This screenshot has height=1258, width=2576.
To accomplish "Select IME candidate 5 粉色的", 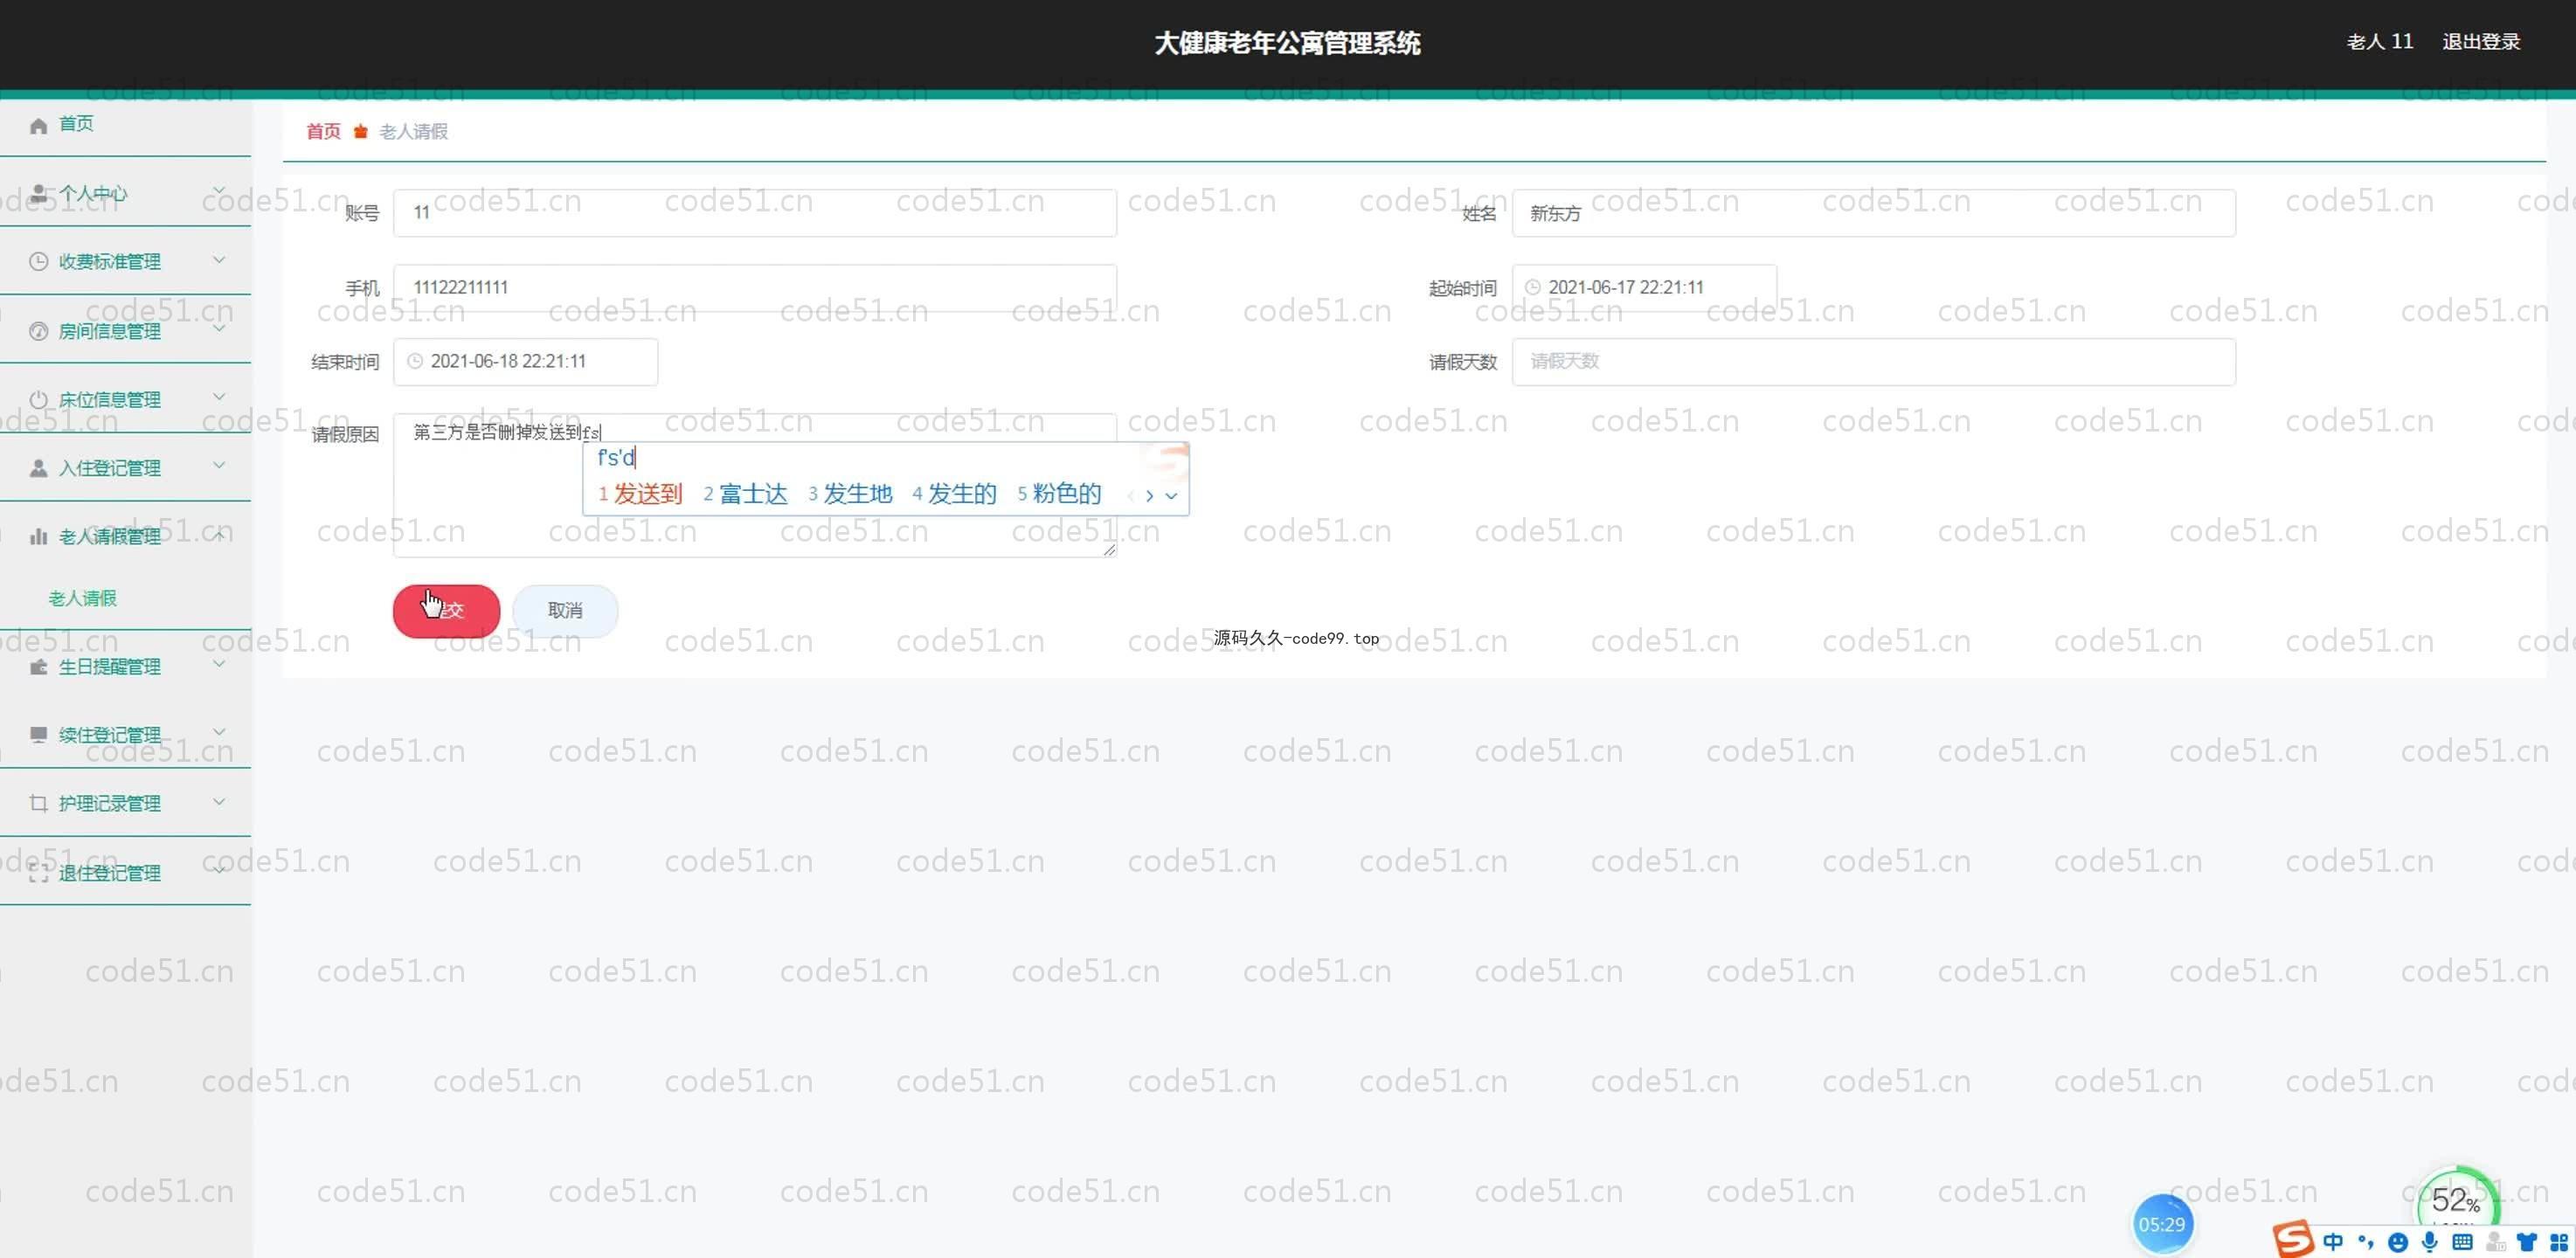I will pos(1059,494).
